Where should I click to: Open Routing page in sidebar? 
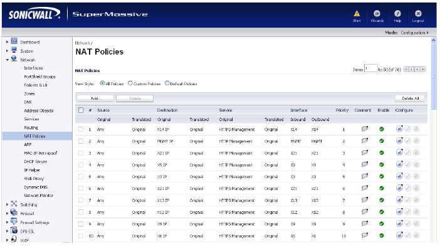coord(31,127)
